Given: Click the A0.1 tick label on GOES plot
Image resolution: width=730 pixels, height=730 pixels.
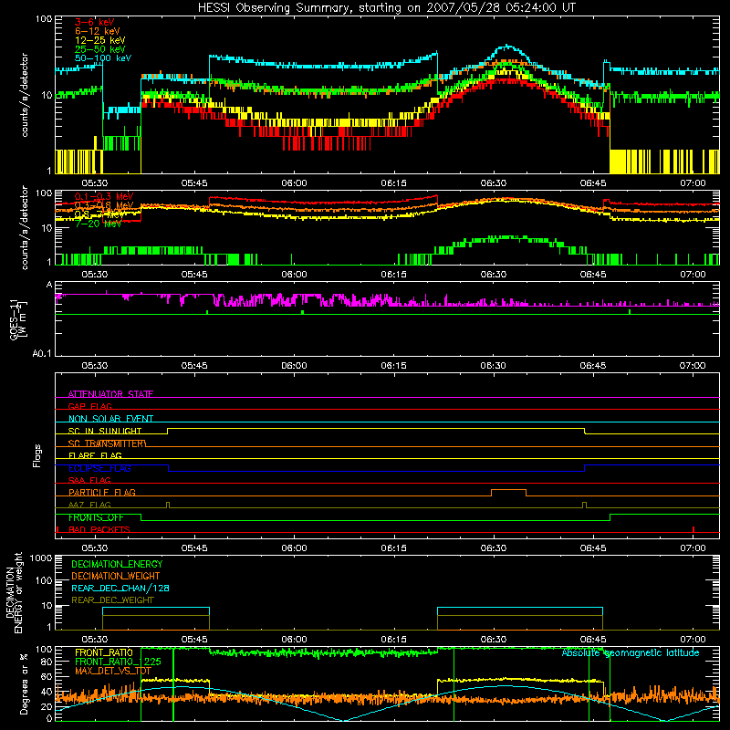Looking at the screenshot, I should 41,354.
